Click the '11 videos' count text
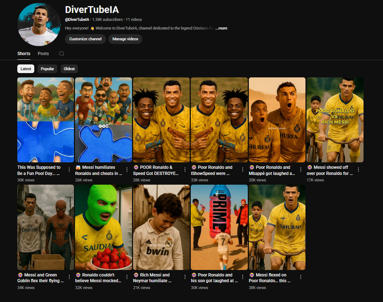Image resolution: width=383 pixels, height=302 pixels. pos(133,19)
